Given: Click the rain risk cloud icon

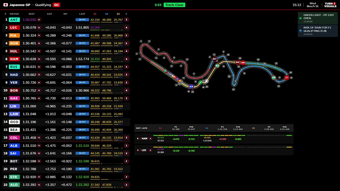Looking at the screenshot, I should coord(300,31).
